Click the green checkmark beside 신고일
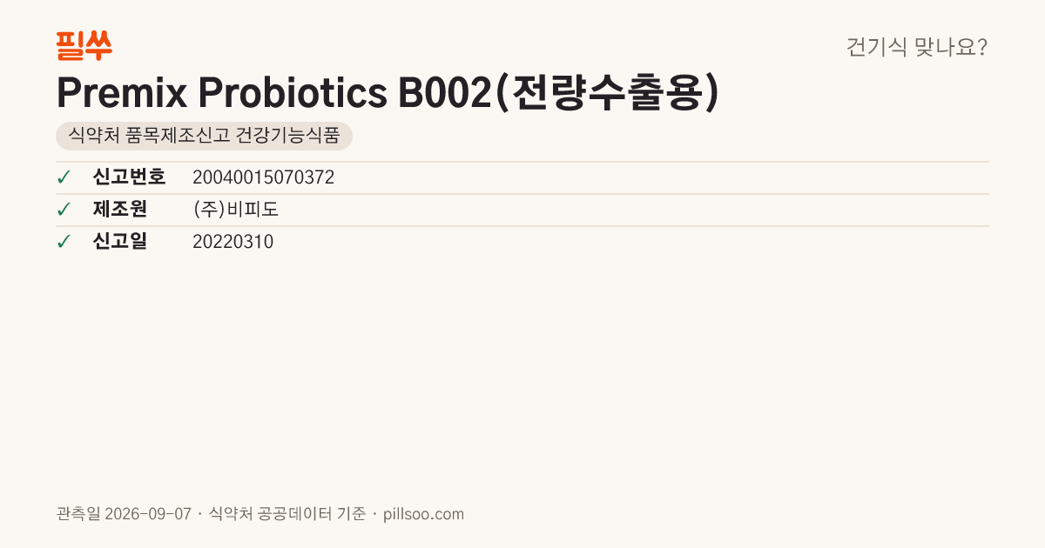 click(64, 242)
